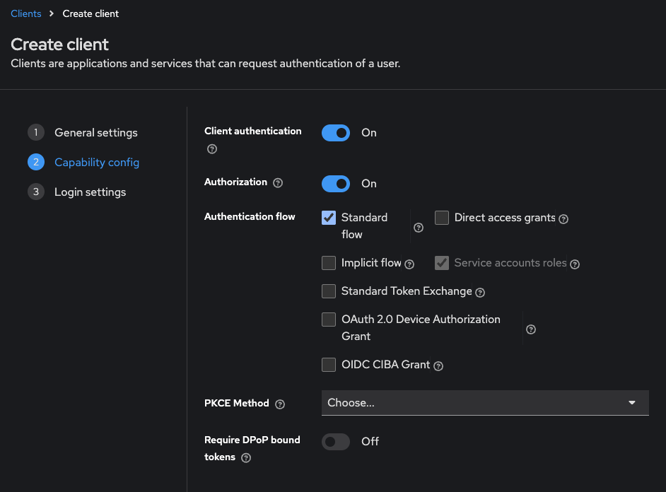
Task: Switch to the Login settings step
Action: pos(90,192)
